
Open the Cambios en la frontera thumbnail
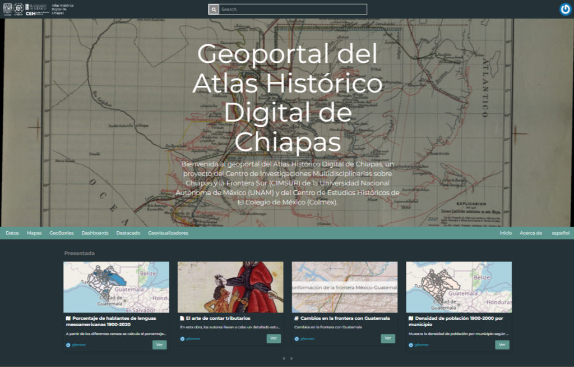click(345, 287)
